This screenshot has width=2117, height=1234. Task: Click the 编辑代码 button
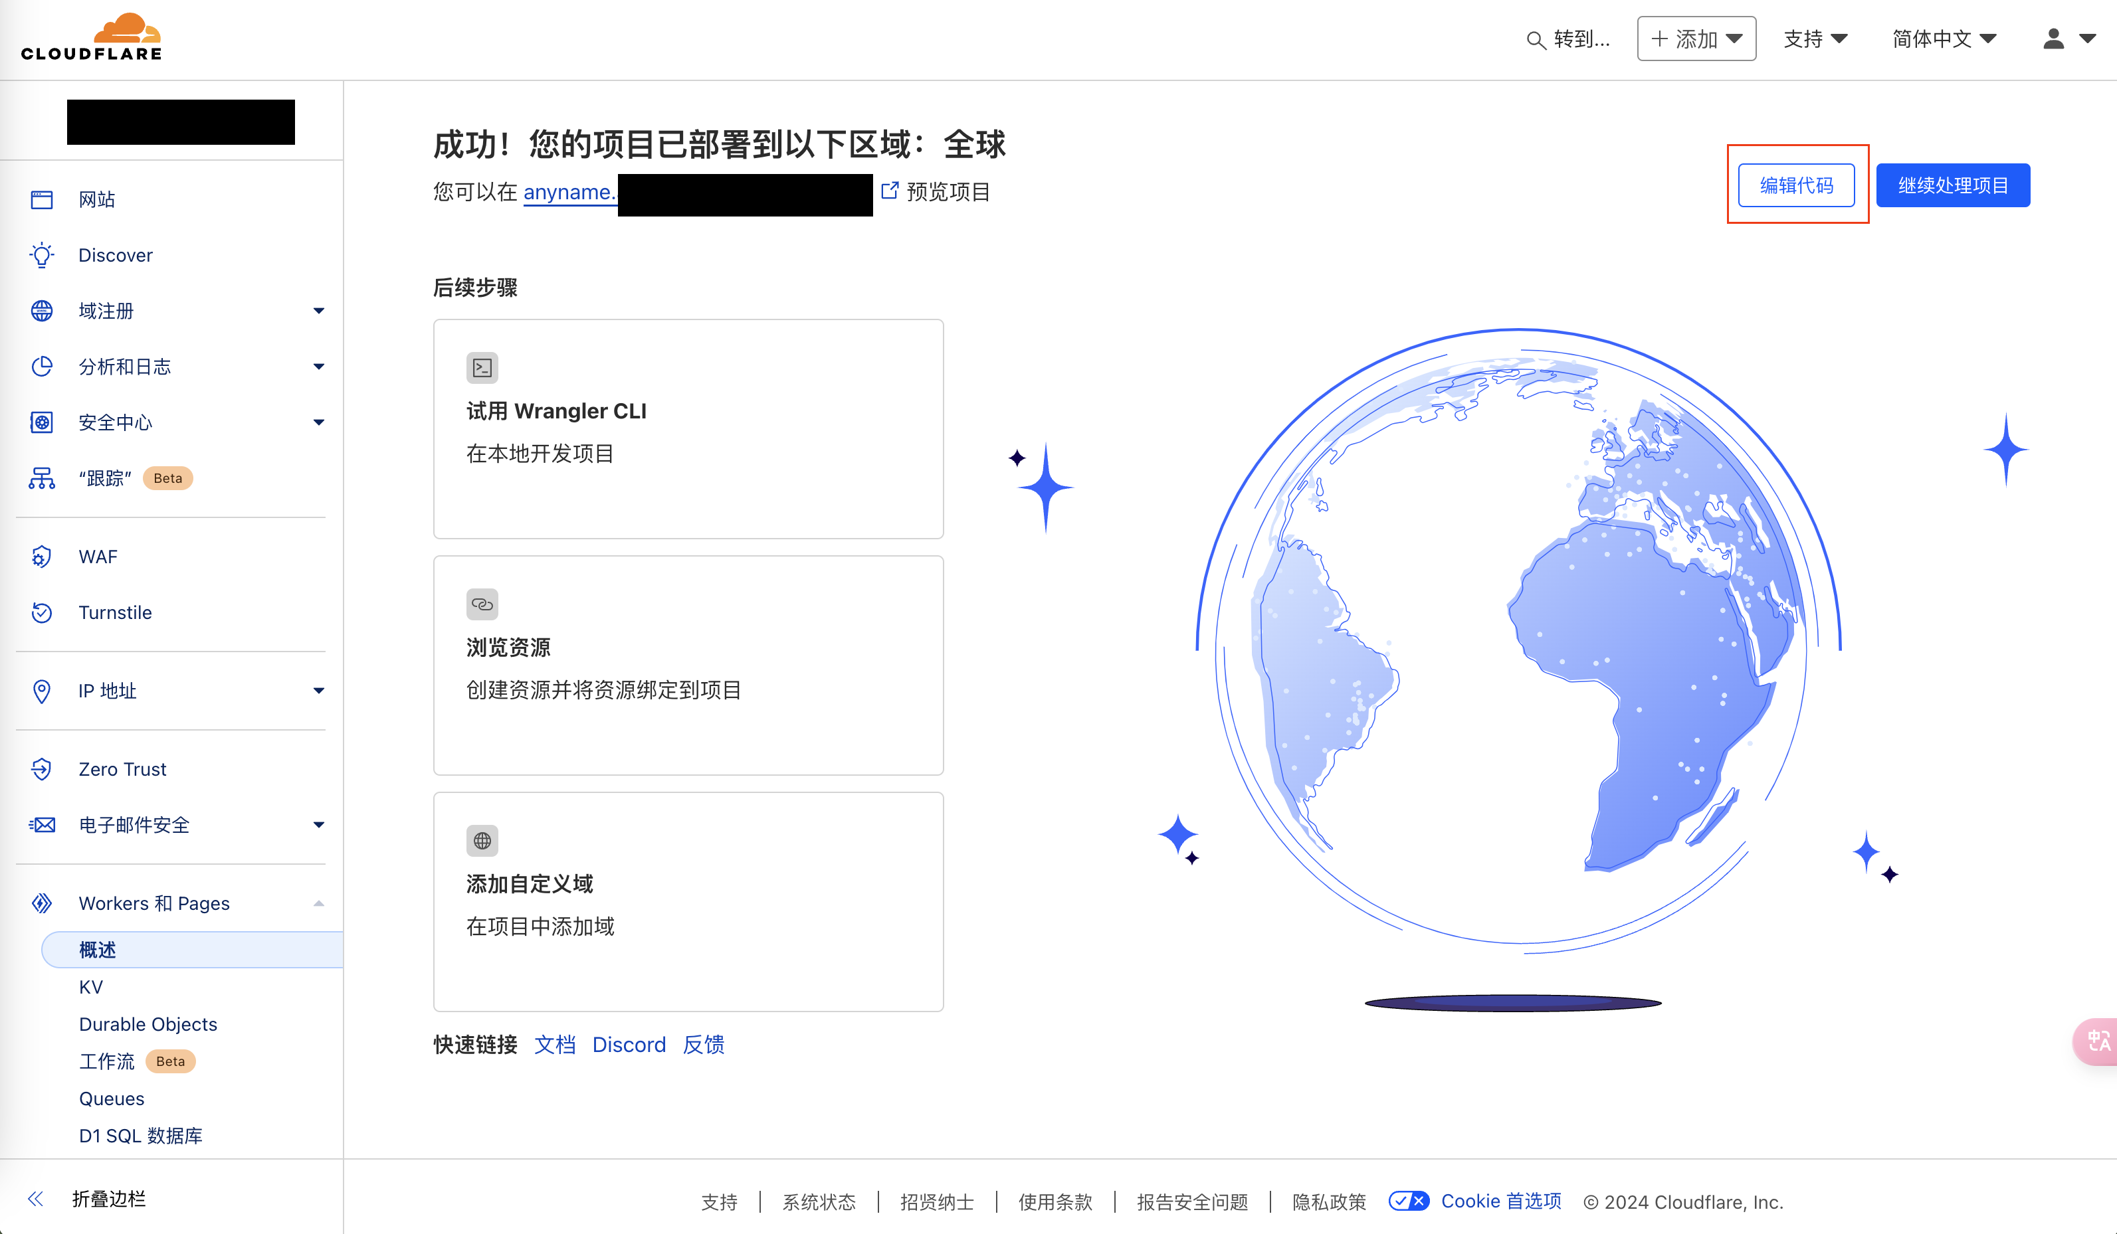coord(1796,185)
